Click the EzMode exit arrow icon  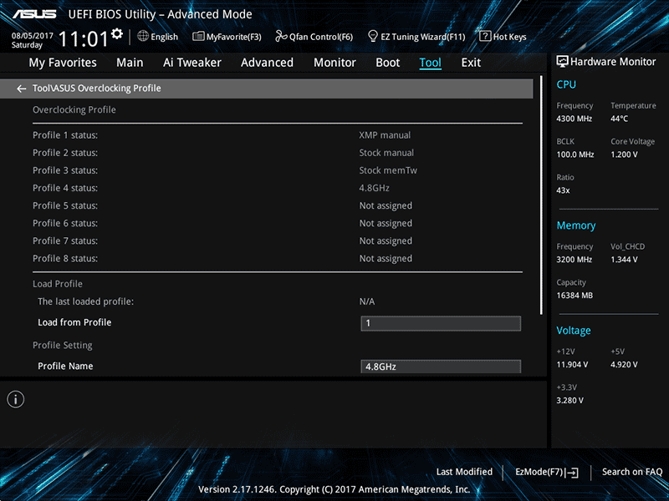pos(573,473)
